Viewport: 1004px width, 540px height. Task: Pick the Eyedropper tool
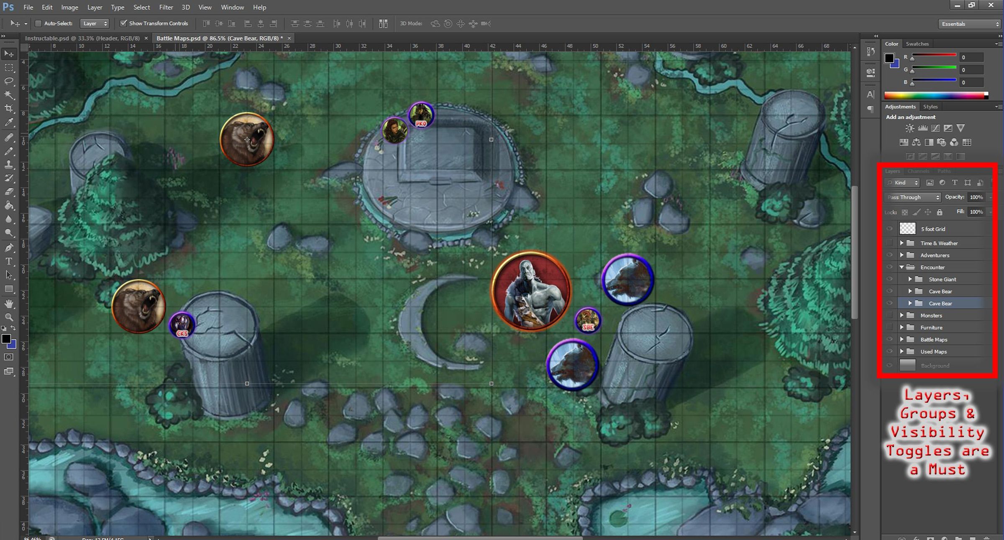click(x=9, y=122)
